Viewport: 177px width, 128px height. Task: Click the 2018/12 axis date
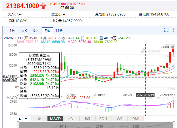(x=99, y=95)
